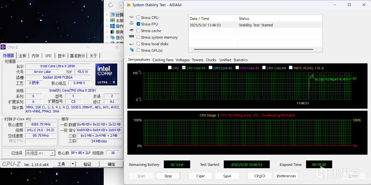The width and height of the screenshot is (371, 185).
Task: Select the 'Stability Test: Started' log row
Action: pos(255,25)
